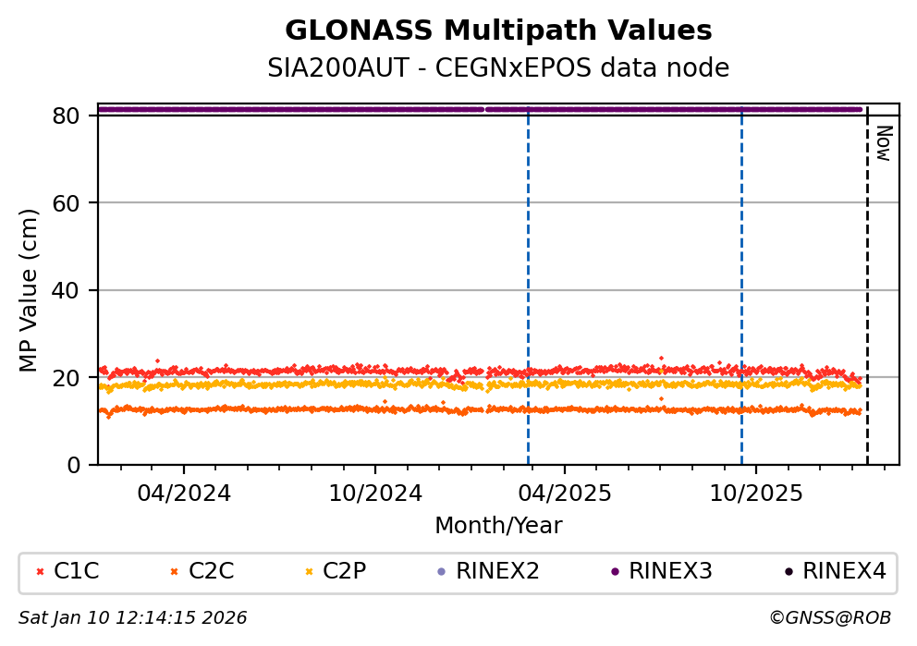917x646 pixels.
Task: Click the first blue dashed vertical line
Action: [528, 277]
